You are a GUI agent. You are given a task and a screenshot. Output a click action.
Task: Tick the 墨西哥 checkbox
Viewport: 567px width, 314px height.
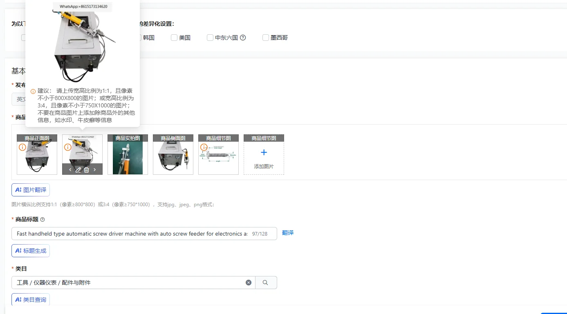click(x=266, y=38)
